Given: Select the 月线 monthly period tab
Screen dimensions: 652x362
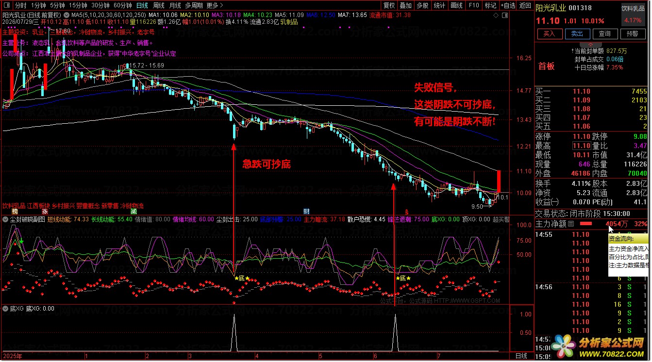Looking at the screenshot, I should [175, 5].
